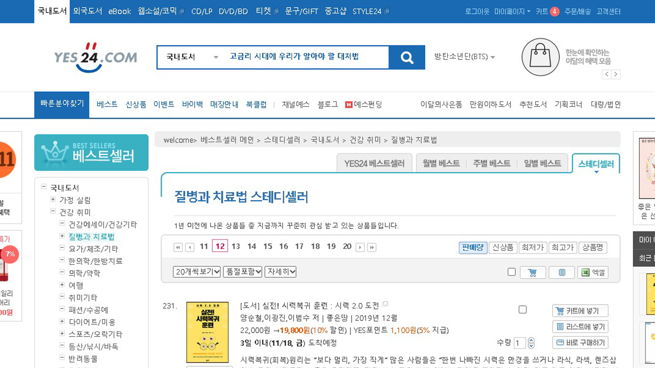This screenshot has width=655, height=368.
Task: Expand the 가정 살림 tree node
Action: point(53,199)
